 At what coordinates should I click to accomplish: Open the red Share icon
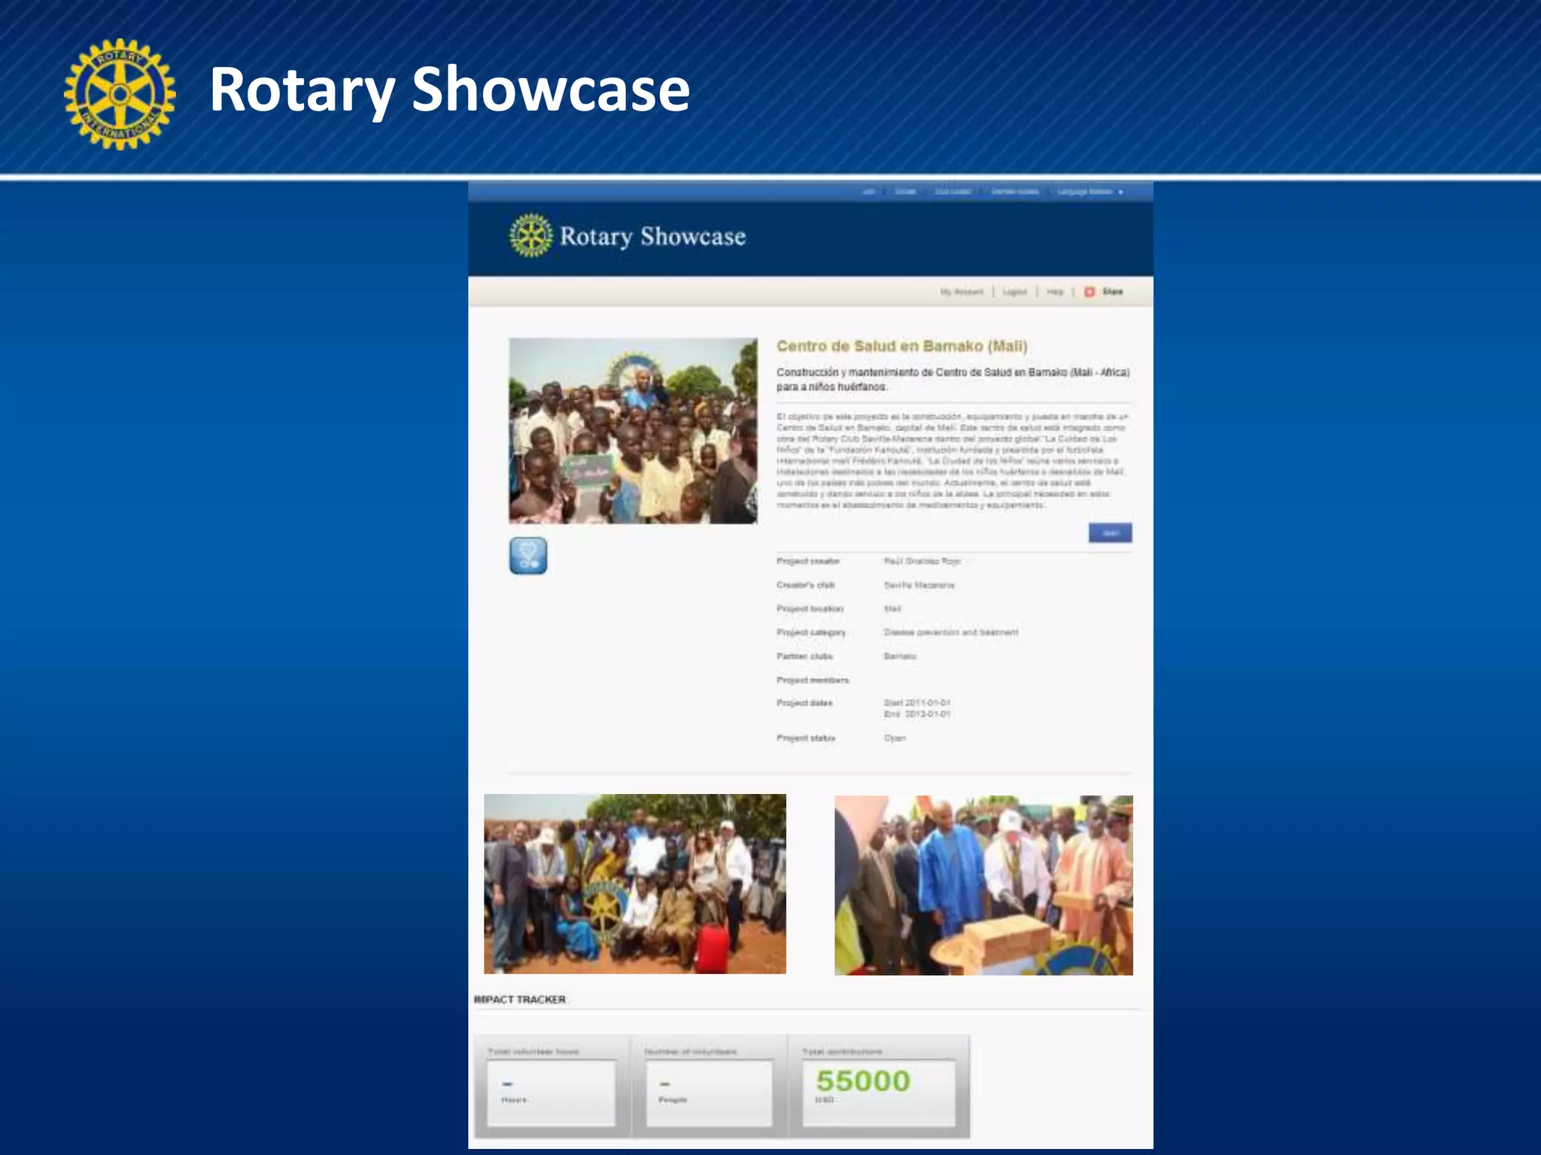point(1089,292)
